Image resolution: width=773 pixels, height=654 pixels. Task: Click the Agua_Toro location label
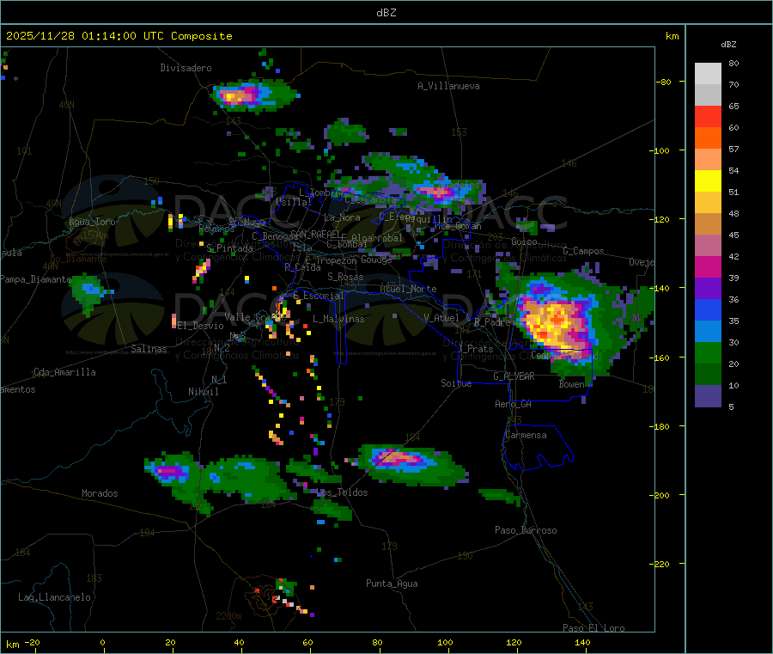tap(92, 222)
